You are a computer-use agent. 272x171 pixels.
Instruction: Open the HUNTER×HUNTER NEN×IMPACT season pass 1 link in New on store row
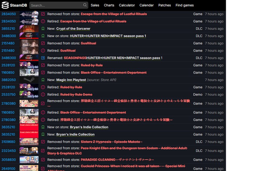pos(108,36)
